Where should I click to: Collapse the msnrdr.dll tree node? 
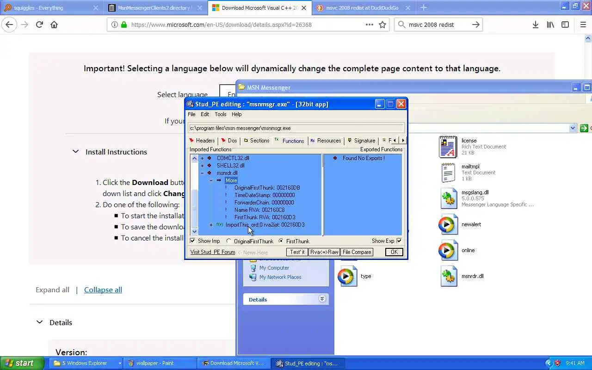point(202,173)
